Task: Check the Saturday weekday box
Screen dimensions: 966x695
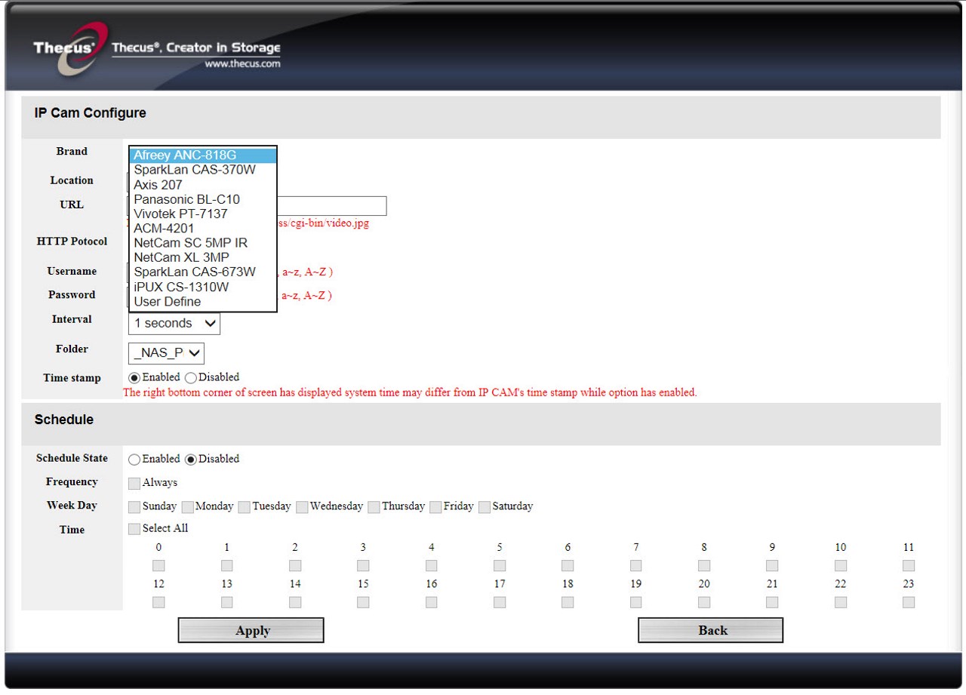Action: [x=485, y=507]
